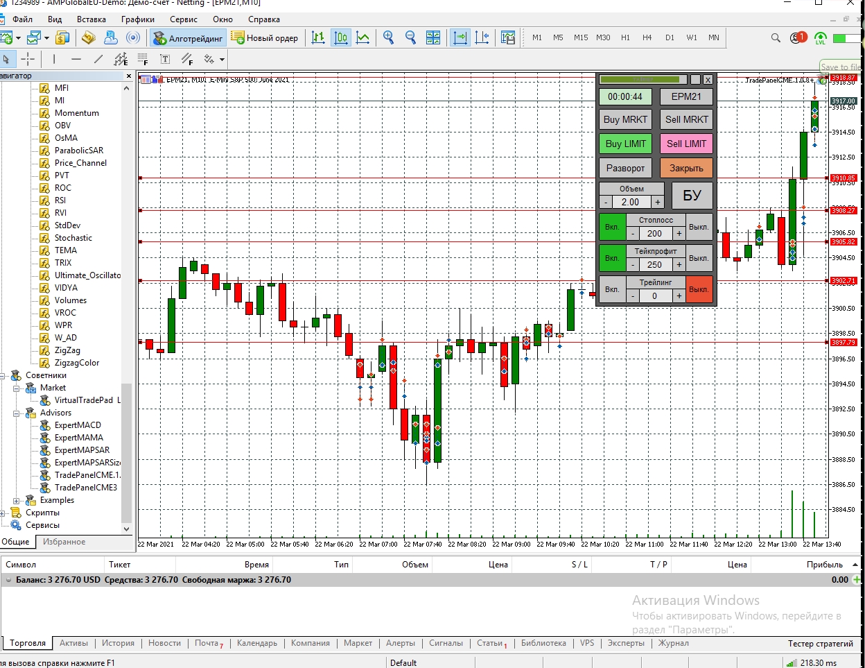Select the equidistant channel tool

point(121,59)
